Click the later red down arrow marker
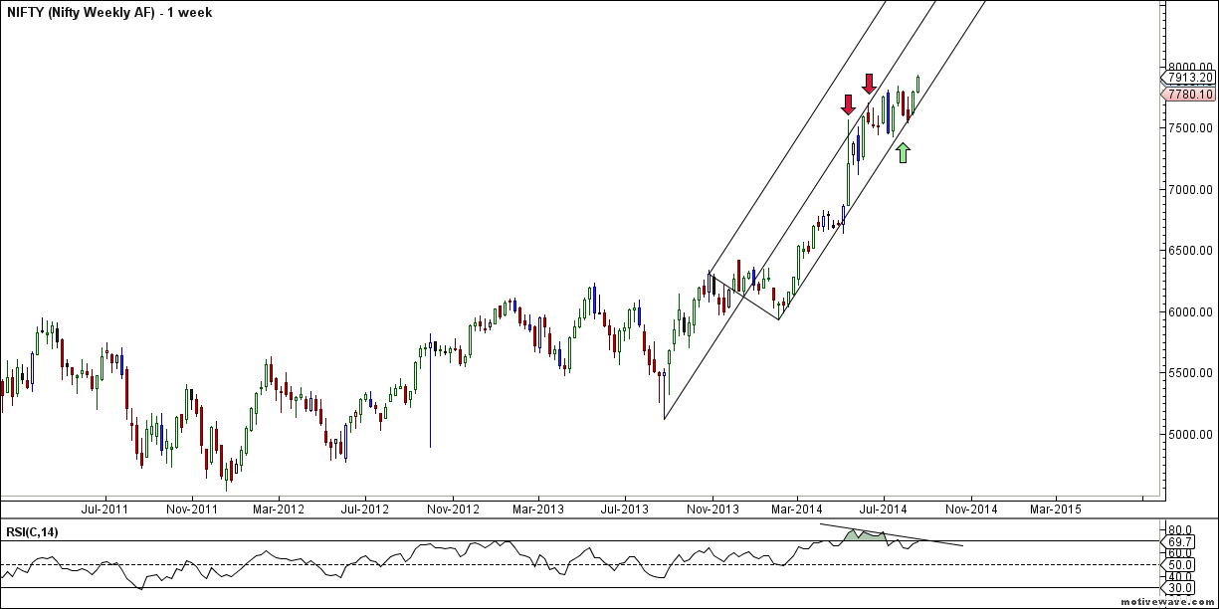 tap(869, 84)
